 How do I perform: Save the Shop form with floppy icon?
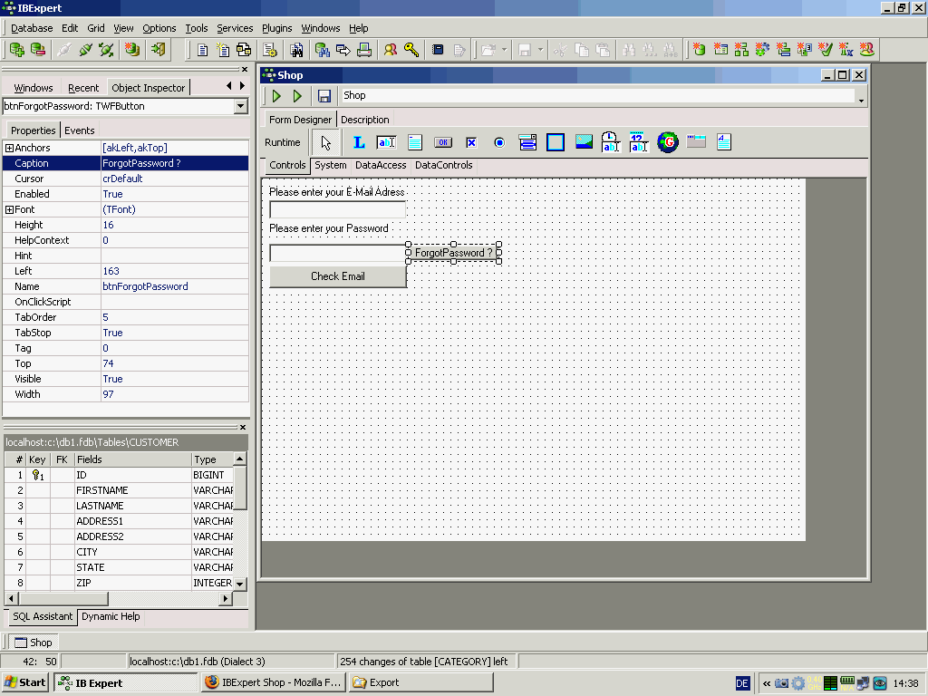point(324,96)
